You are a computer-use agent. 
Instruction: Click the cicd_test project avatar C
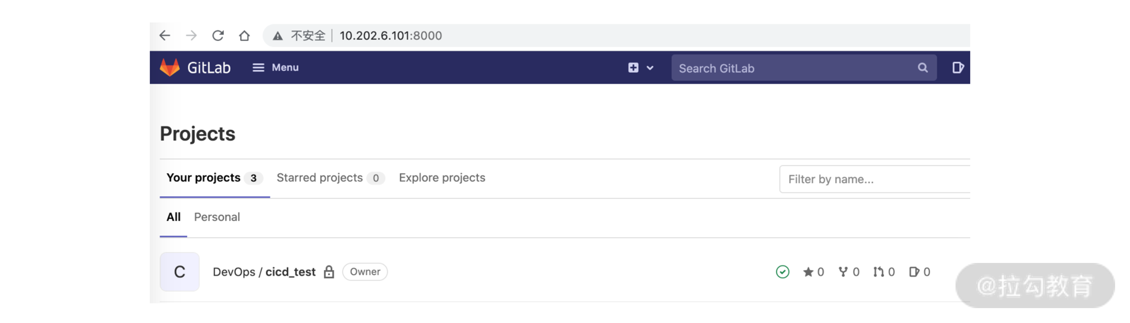(179, 272)
